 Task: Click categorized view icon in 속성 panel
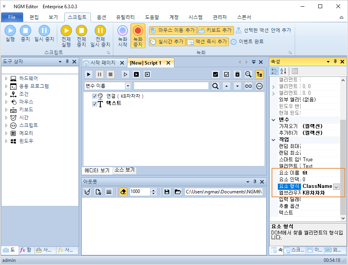(274, 71)
